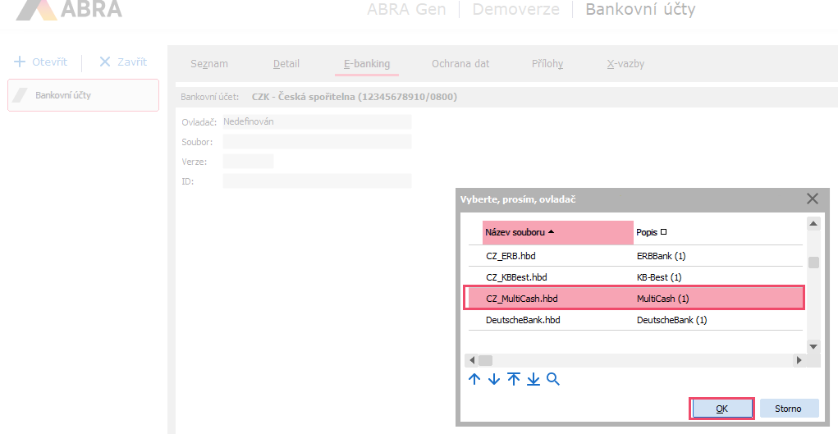Click the MultiCash (1) description cell
This screenshot has width=838, height=434.
(662, 299)
